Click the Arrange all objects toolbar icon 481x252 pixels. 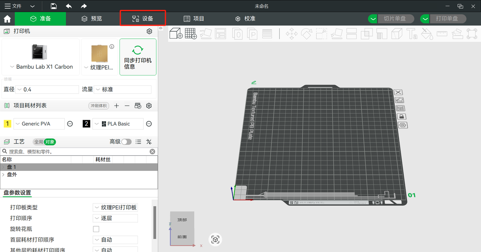[x=220, y=33]
